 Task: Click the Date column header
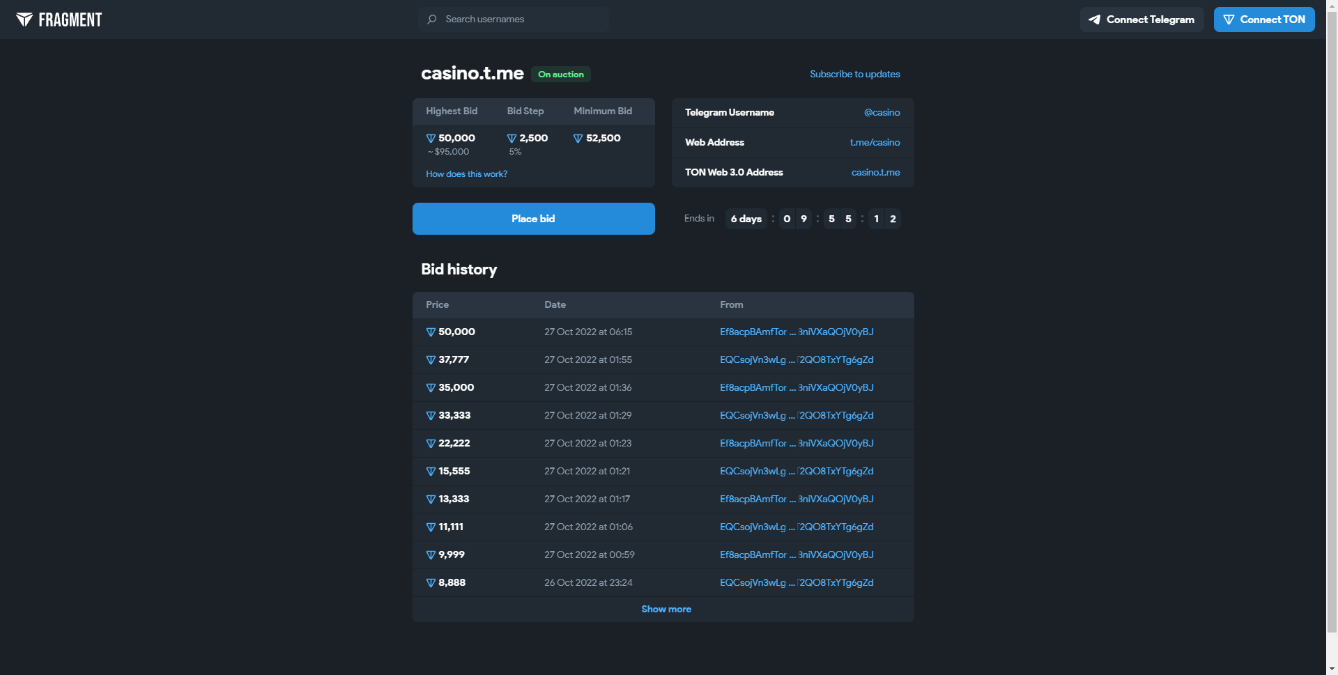point(555,305)
